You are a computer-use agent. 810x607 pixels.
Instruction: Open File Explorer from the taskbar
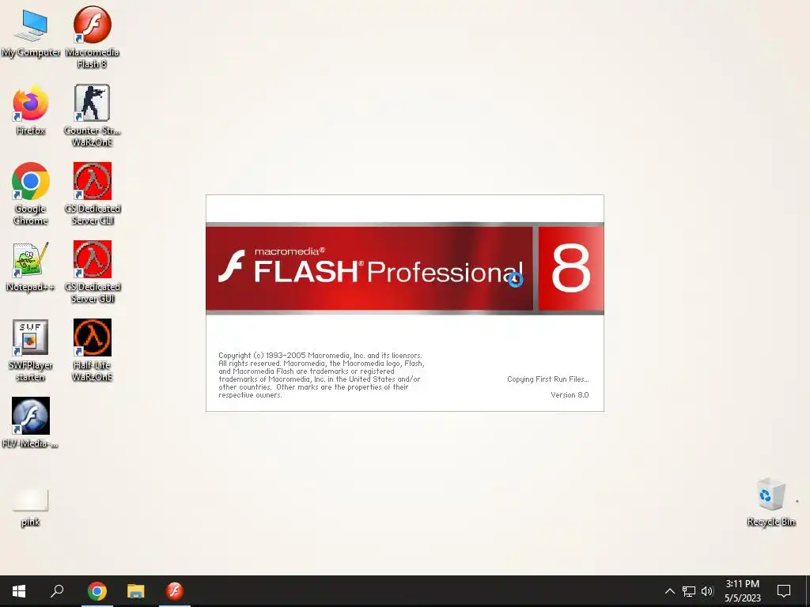click(x=136, y=591)
